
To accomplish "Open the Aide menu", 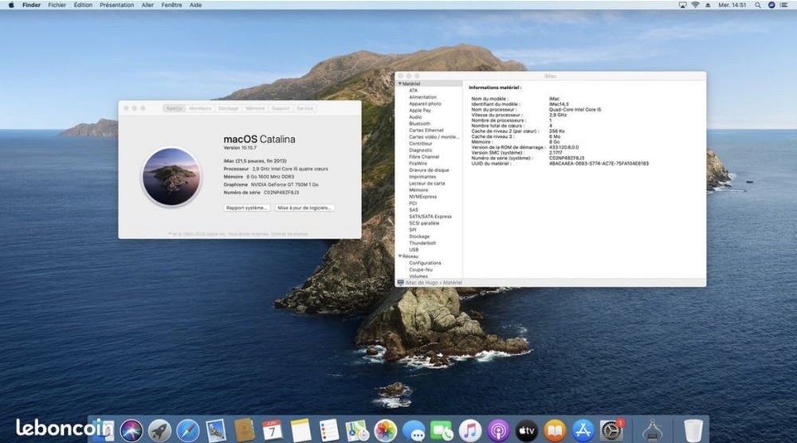I will (195, 5).
